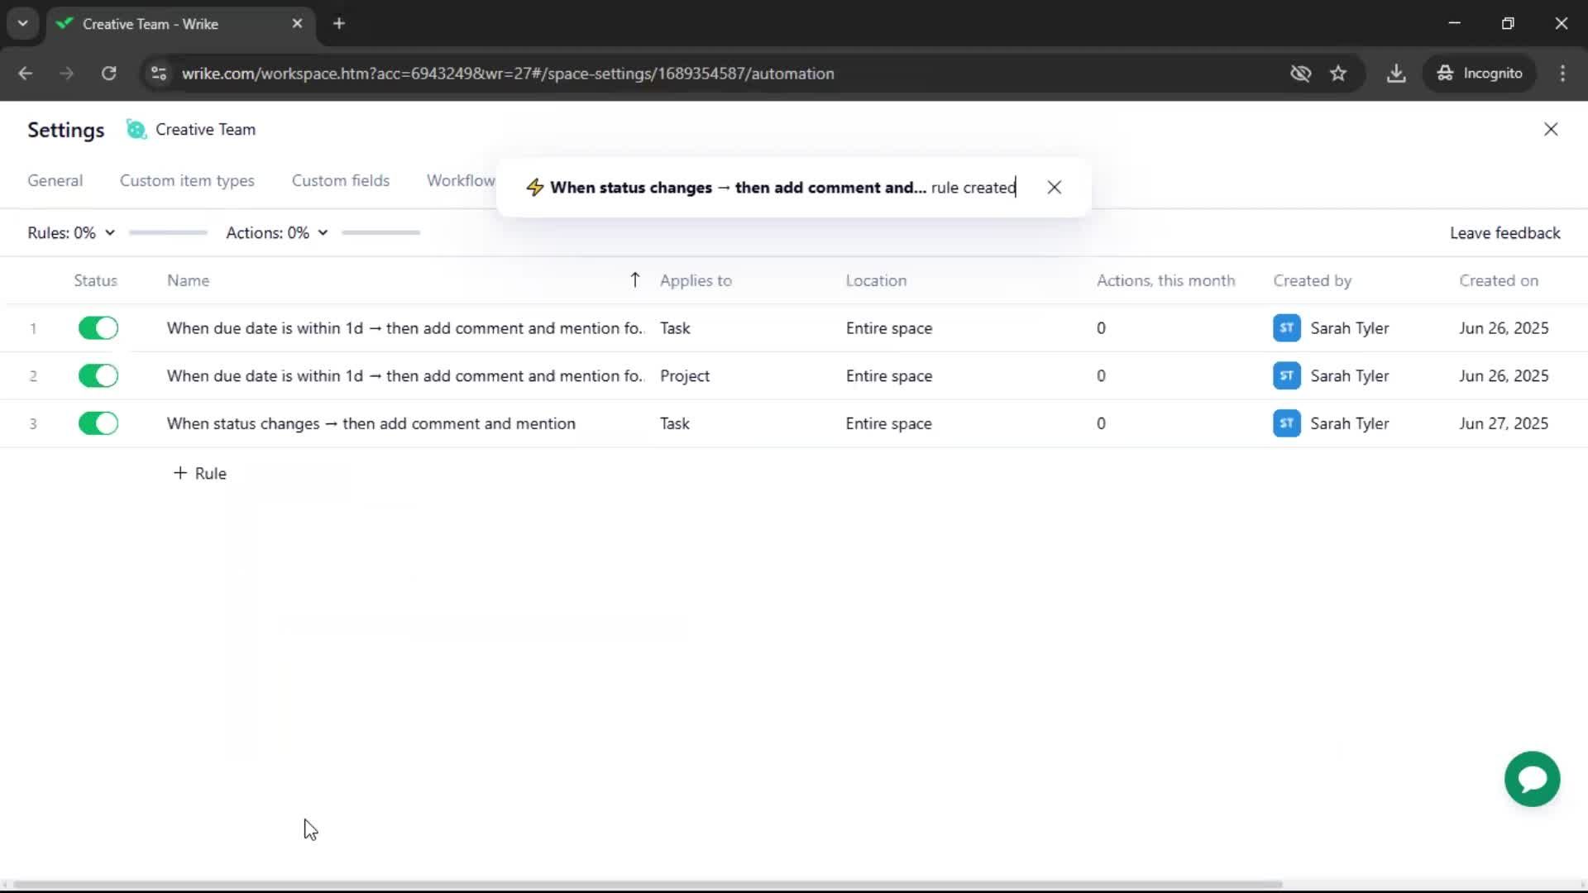The image size is (1588, 893).
Task: Click Sarah Tyler avatar in row 1
Action: pyautogui.click(x=1286, y=328)
